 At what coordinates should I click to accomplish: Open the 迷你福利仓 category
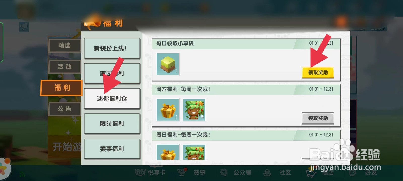pos(112,99)
